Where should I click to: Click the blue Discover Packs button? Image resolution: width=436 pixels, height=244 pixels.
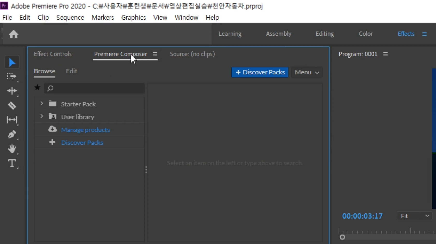click(260, 72)
